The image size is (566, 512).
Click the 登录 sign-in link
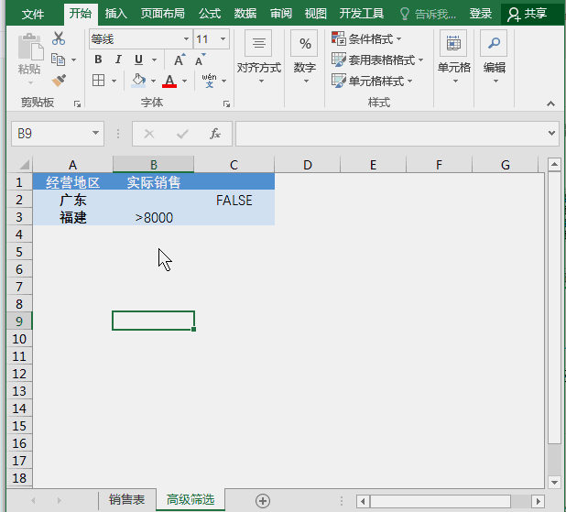481,14
